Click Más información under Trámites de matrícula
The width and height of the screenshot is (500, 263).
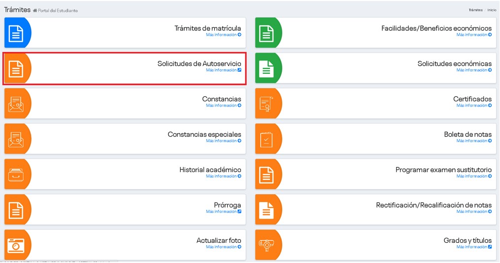click(x=224, y=35)
